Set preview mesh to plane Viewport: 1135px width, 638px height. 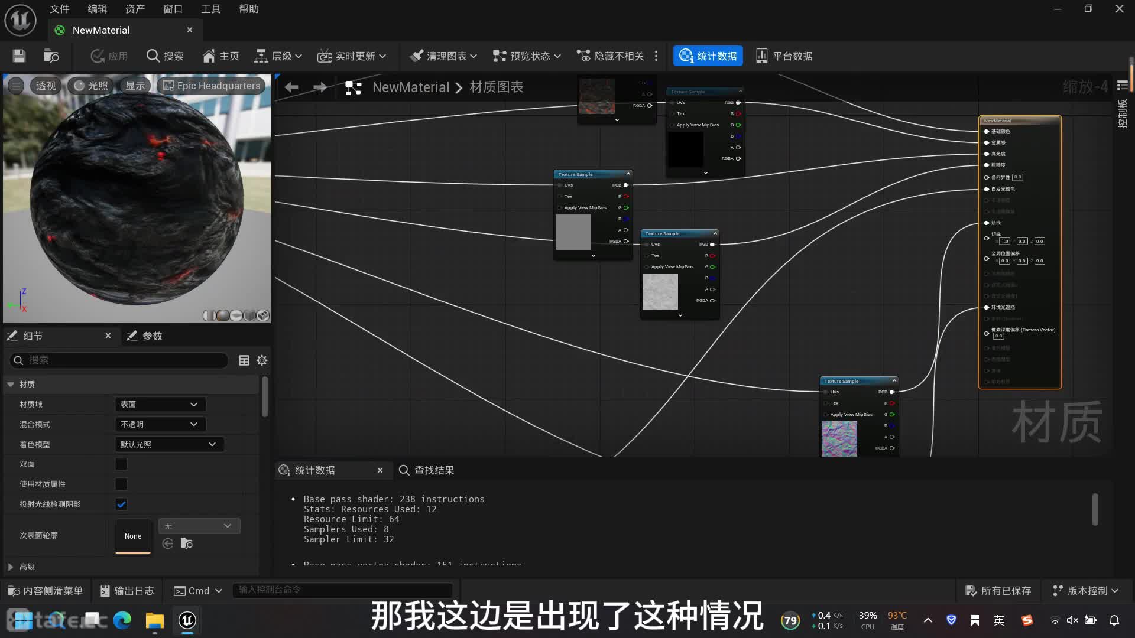point(236,315)
